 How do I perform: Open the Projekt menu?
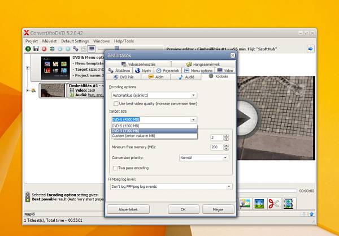(32, 41)
